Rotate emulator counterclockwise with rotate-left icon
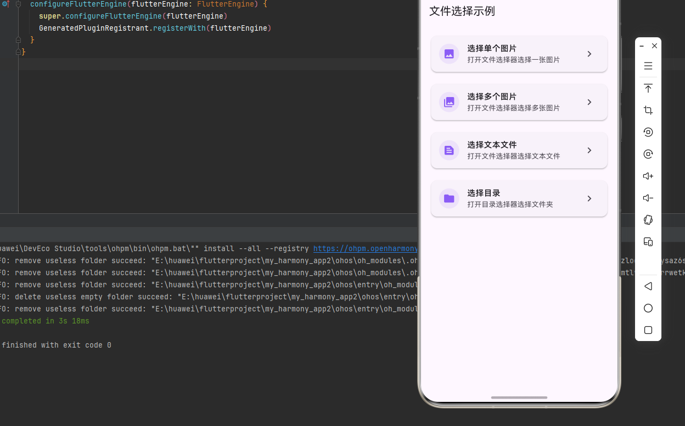Image resolution: width=685 pixels, height=426 pixels. coord(648,132)
